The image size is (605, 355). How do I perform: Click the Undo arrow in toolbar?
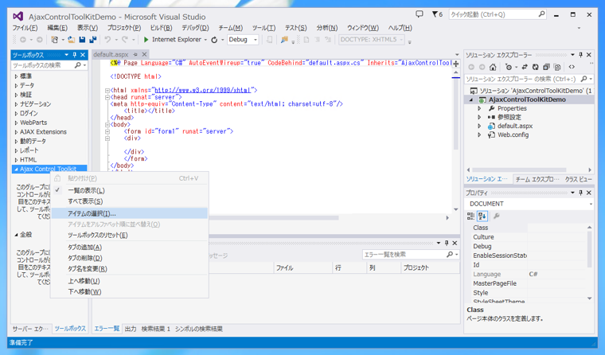107,39
